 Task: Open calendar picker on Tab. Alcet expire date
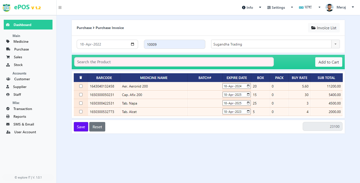(248, 111)
